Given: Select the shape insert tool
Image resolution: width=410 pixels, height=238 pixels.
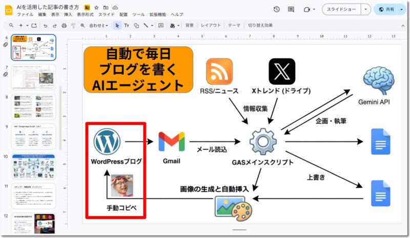Looking at the screenshot, I should (x=136, y=26).
